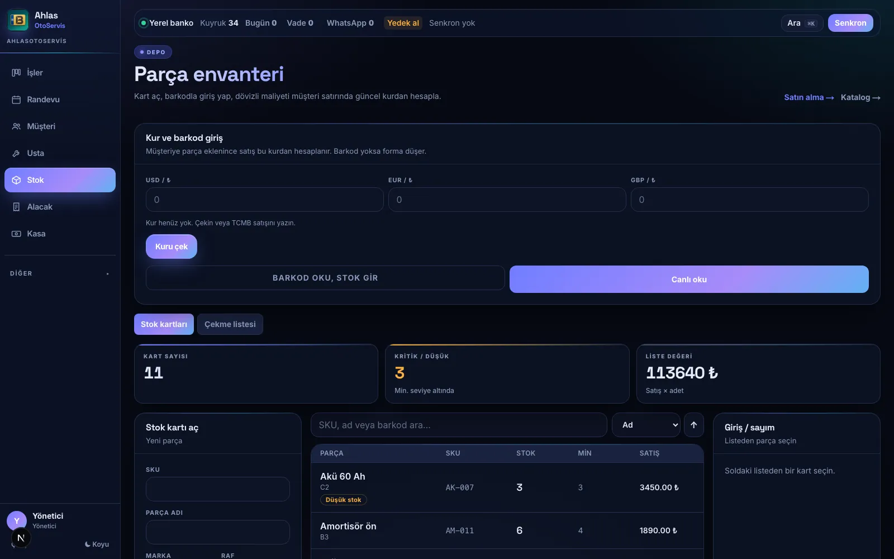The image size is (894, 559).
Task: Select the Amortisör ön row
Action: (507, 530)
